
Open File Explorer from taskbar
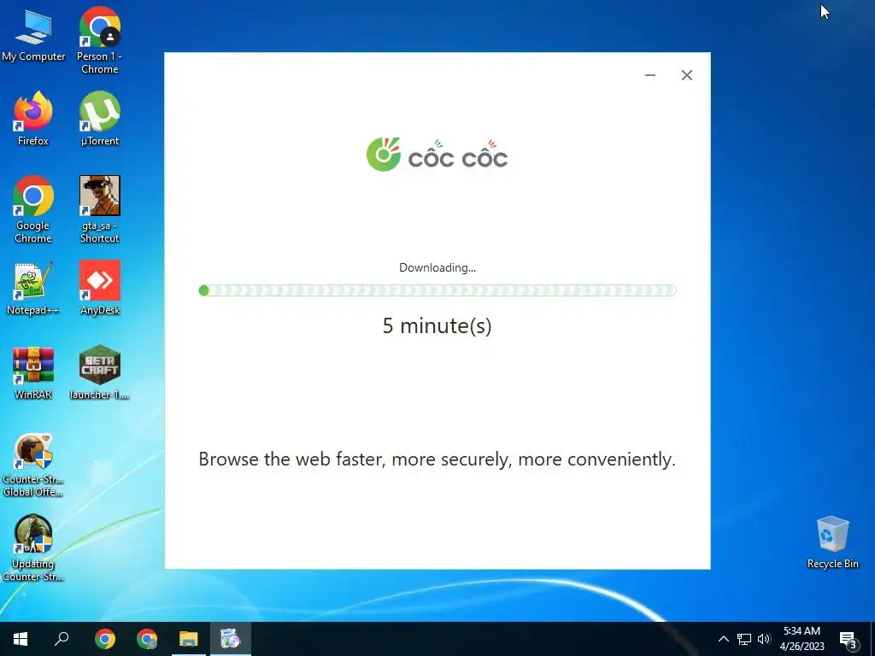coord(189,639)
